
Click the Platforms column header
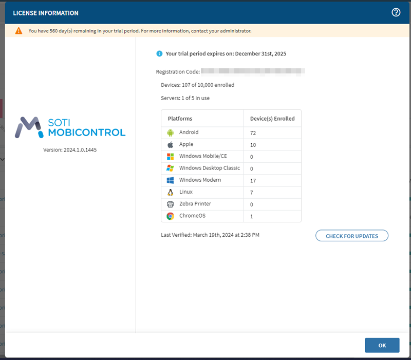pos(180,119)
